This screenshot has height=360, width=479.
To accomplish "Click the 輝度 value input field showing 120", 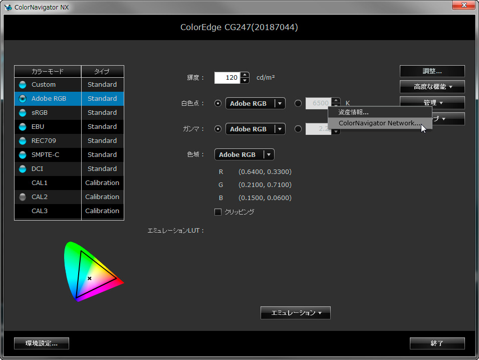I will pyautogui.click(x=227, y=78).
